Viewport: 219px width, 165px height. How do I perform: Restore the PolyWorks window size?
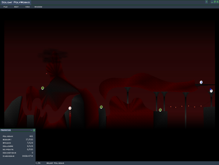(215, 2)
